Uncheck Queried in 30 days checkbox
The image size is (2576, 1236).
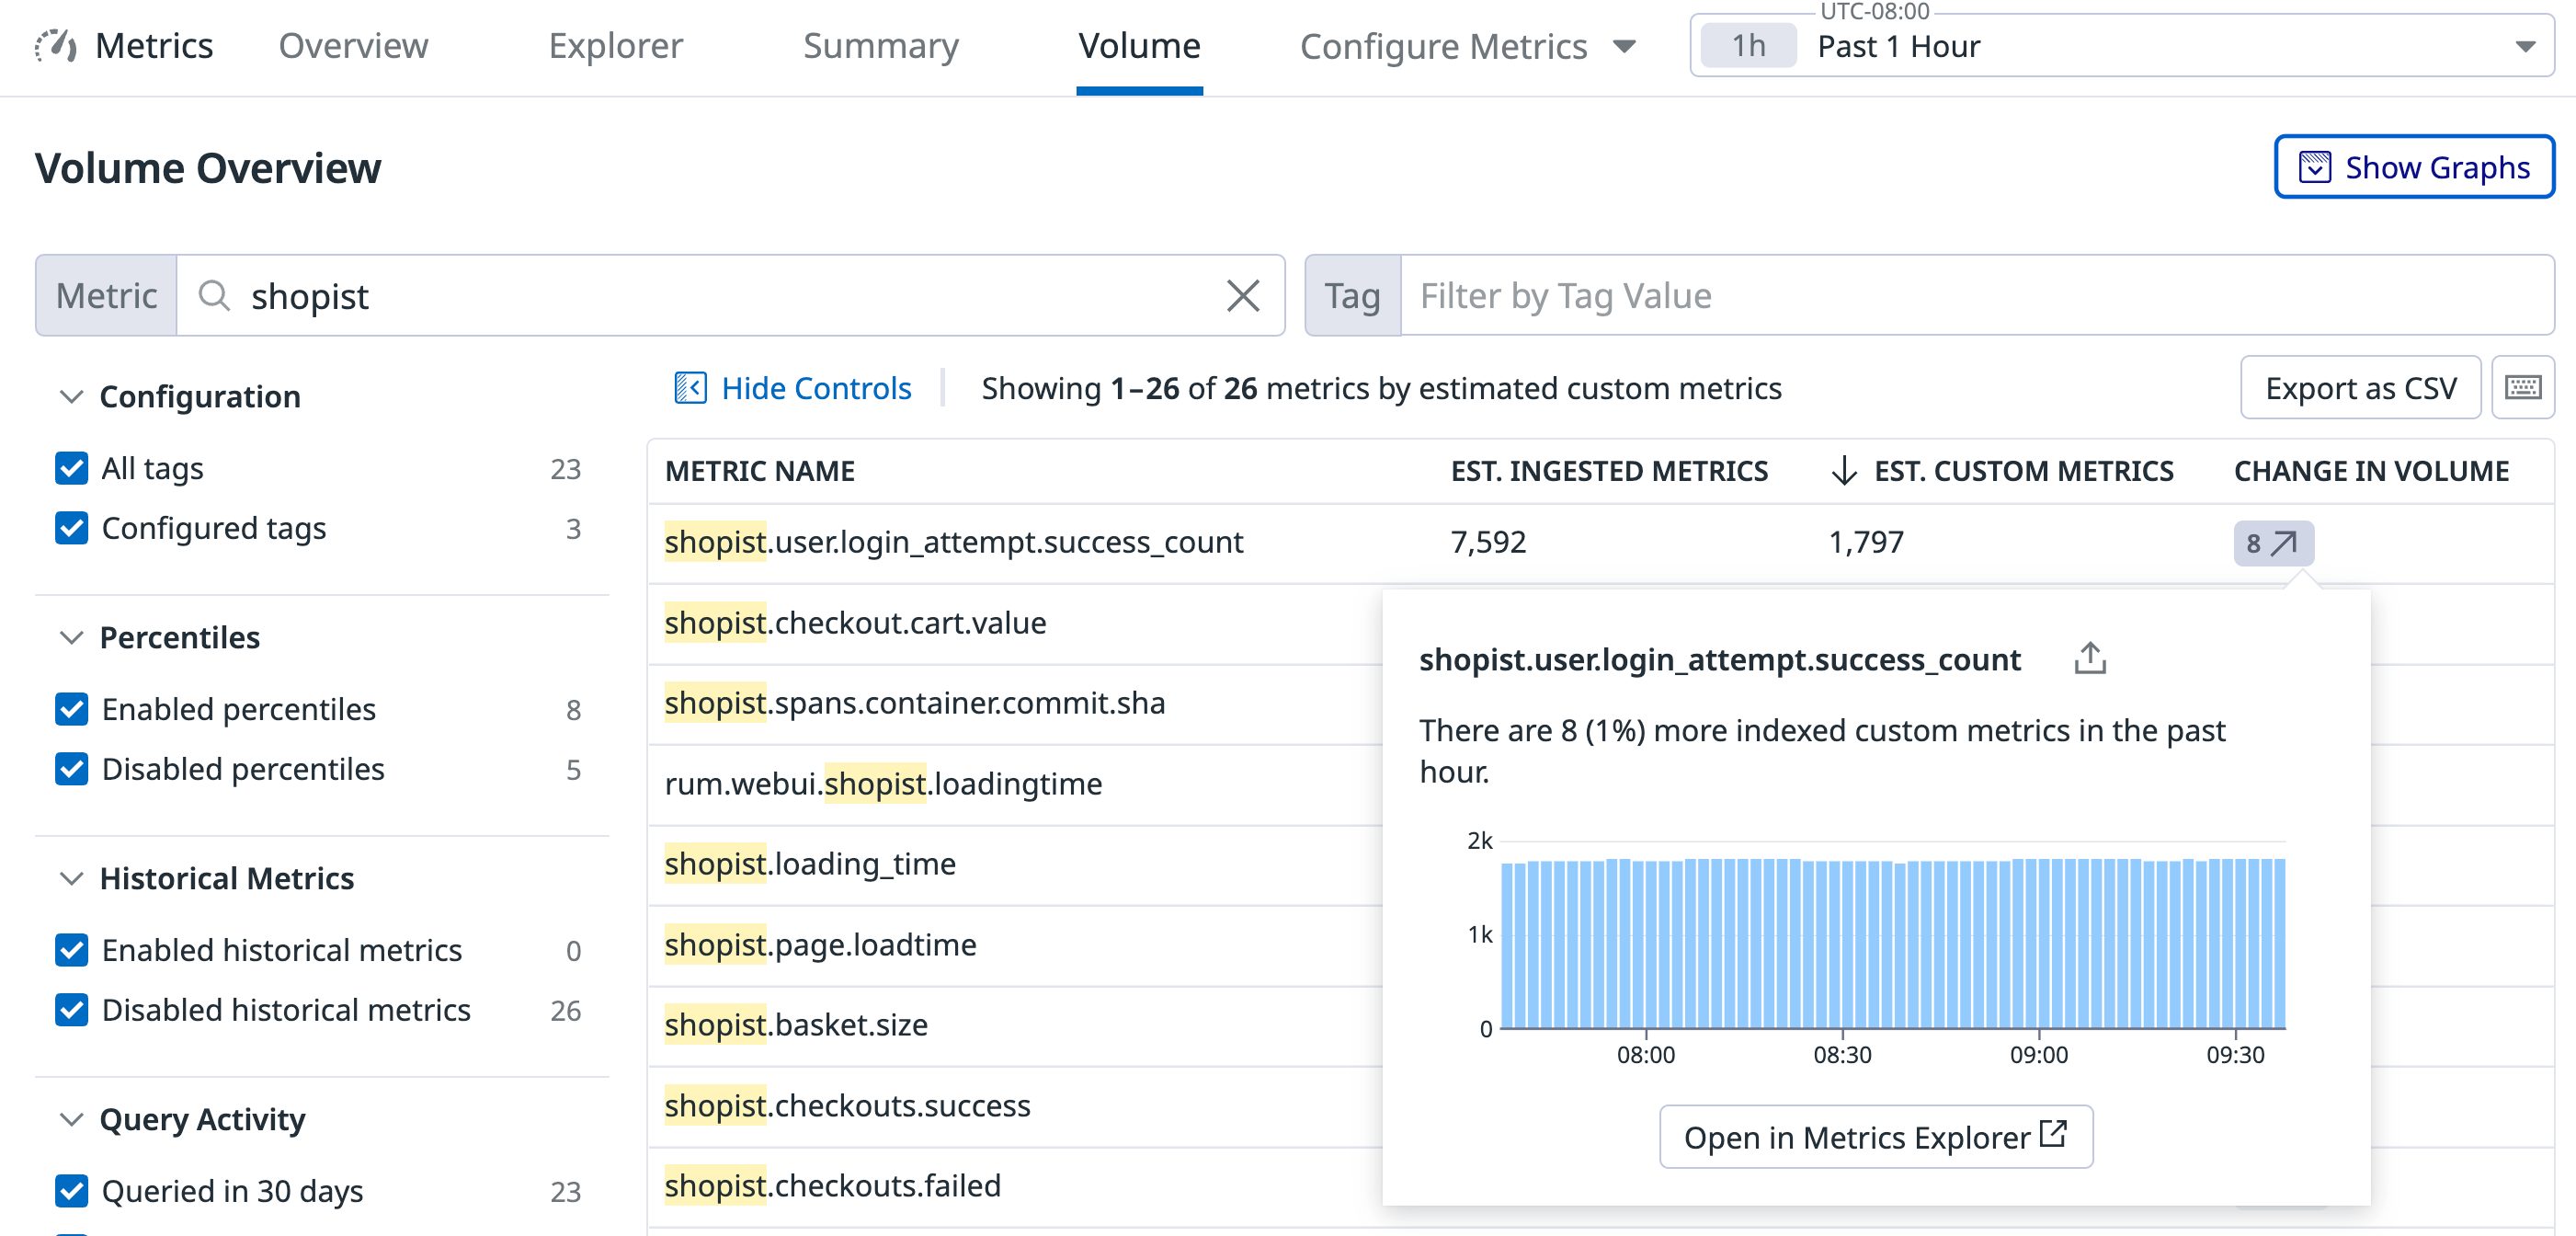tap(72, 1191)
